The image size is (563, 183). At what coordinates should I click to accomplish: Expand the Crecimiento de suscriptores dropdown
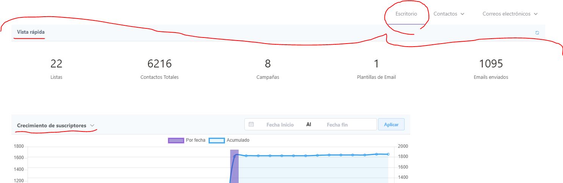click(x=92, y=125)
